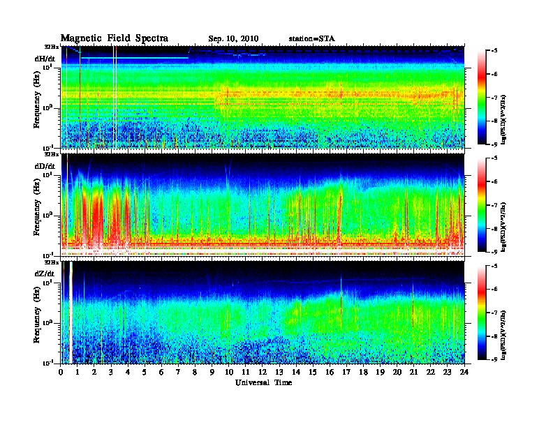Select the dD/dt panel label

click(45, 166)
